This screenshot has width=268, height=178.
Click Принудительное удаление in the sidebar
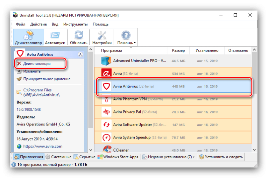coord(47,79)
